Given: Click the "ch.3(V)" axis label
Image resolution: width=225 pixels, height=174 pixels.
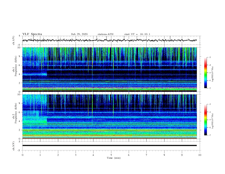Looking at the screenshot, I should pos(14,146).
